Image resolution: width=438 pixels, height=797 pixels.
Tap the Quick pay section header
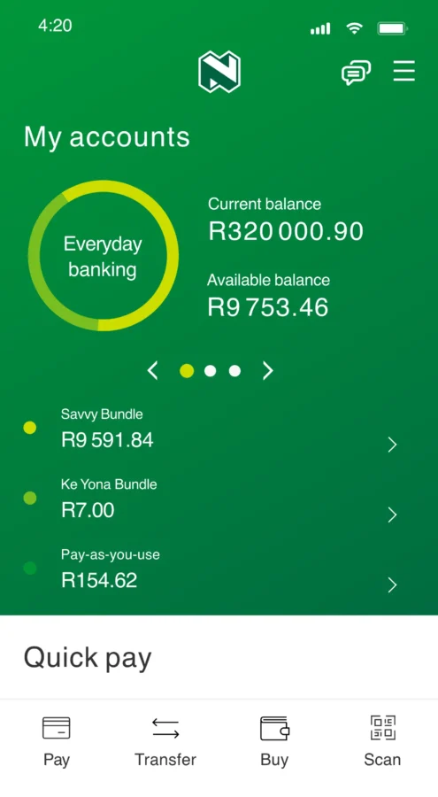coord(88,658)
